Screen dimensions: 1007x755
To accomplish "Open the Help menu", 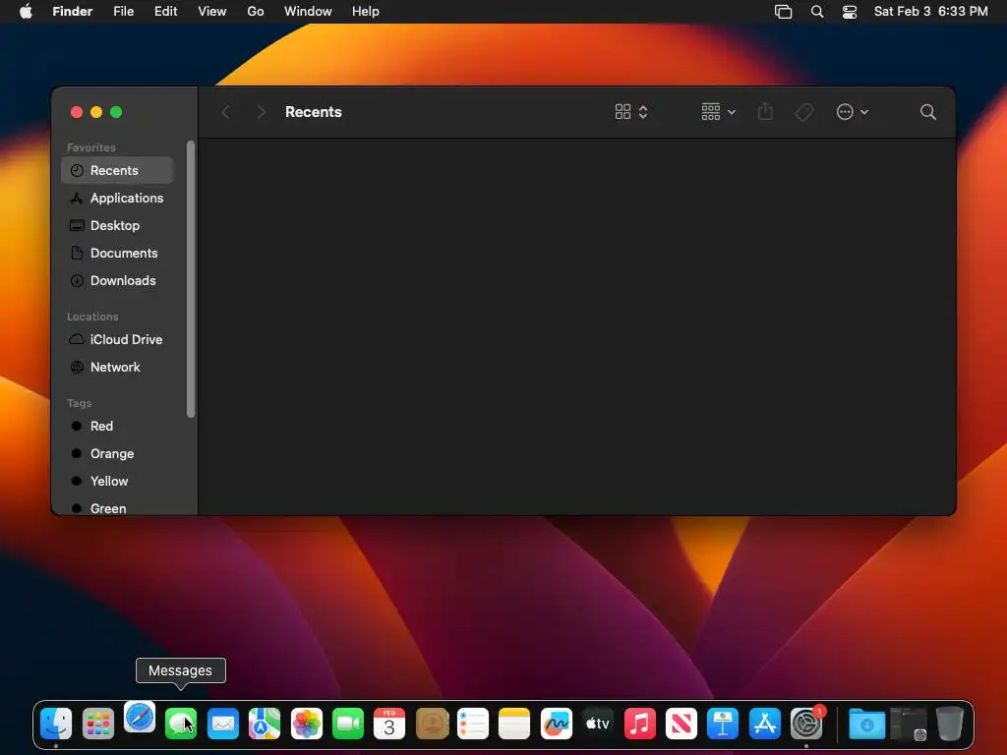I will pos(366,12).
